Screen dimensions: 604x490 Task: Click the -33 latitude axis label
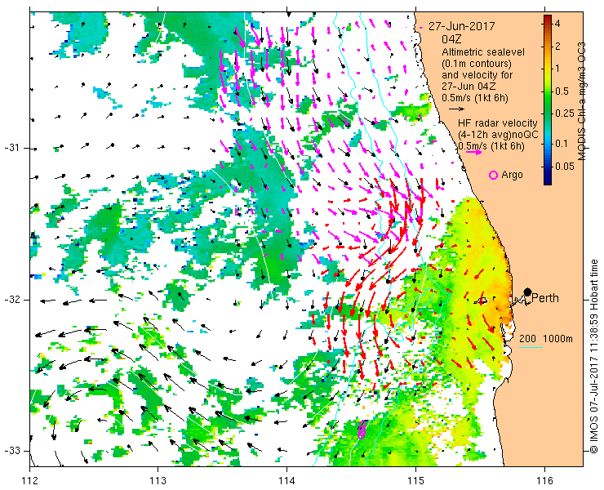pyautogui.click(x=11, y=451)
